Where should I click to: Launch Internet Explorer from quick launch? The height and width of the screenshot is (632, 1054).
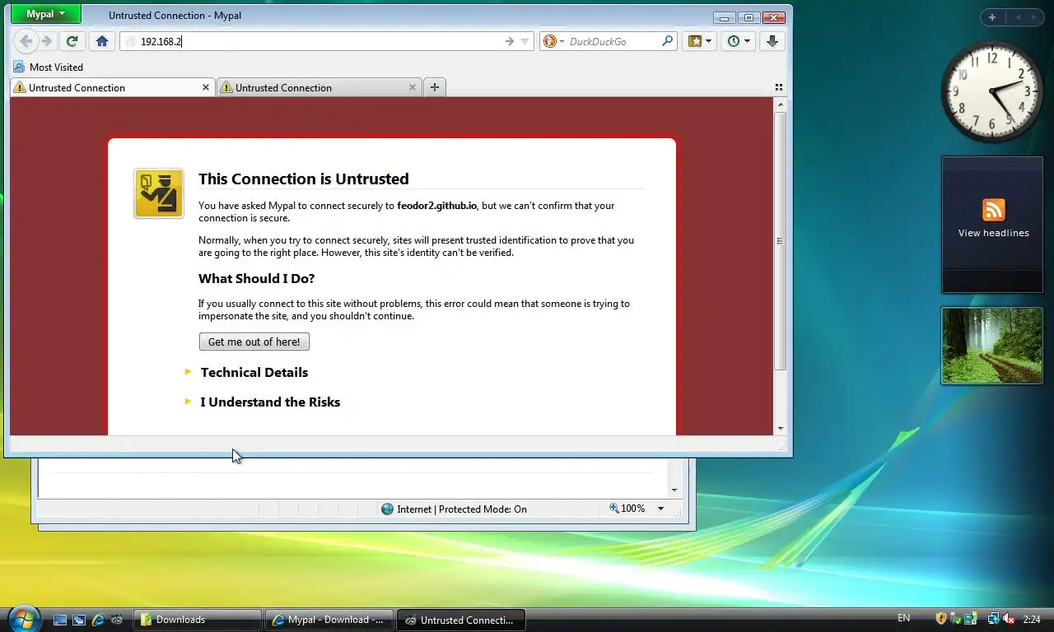click(x=98, y=620)
